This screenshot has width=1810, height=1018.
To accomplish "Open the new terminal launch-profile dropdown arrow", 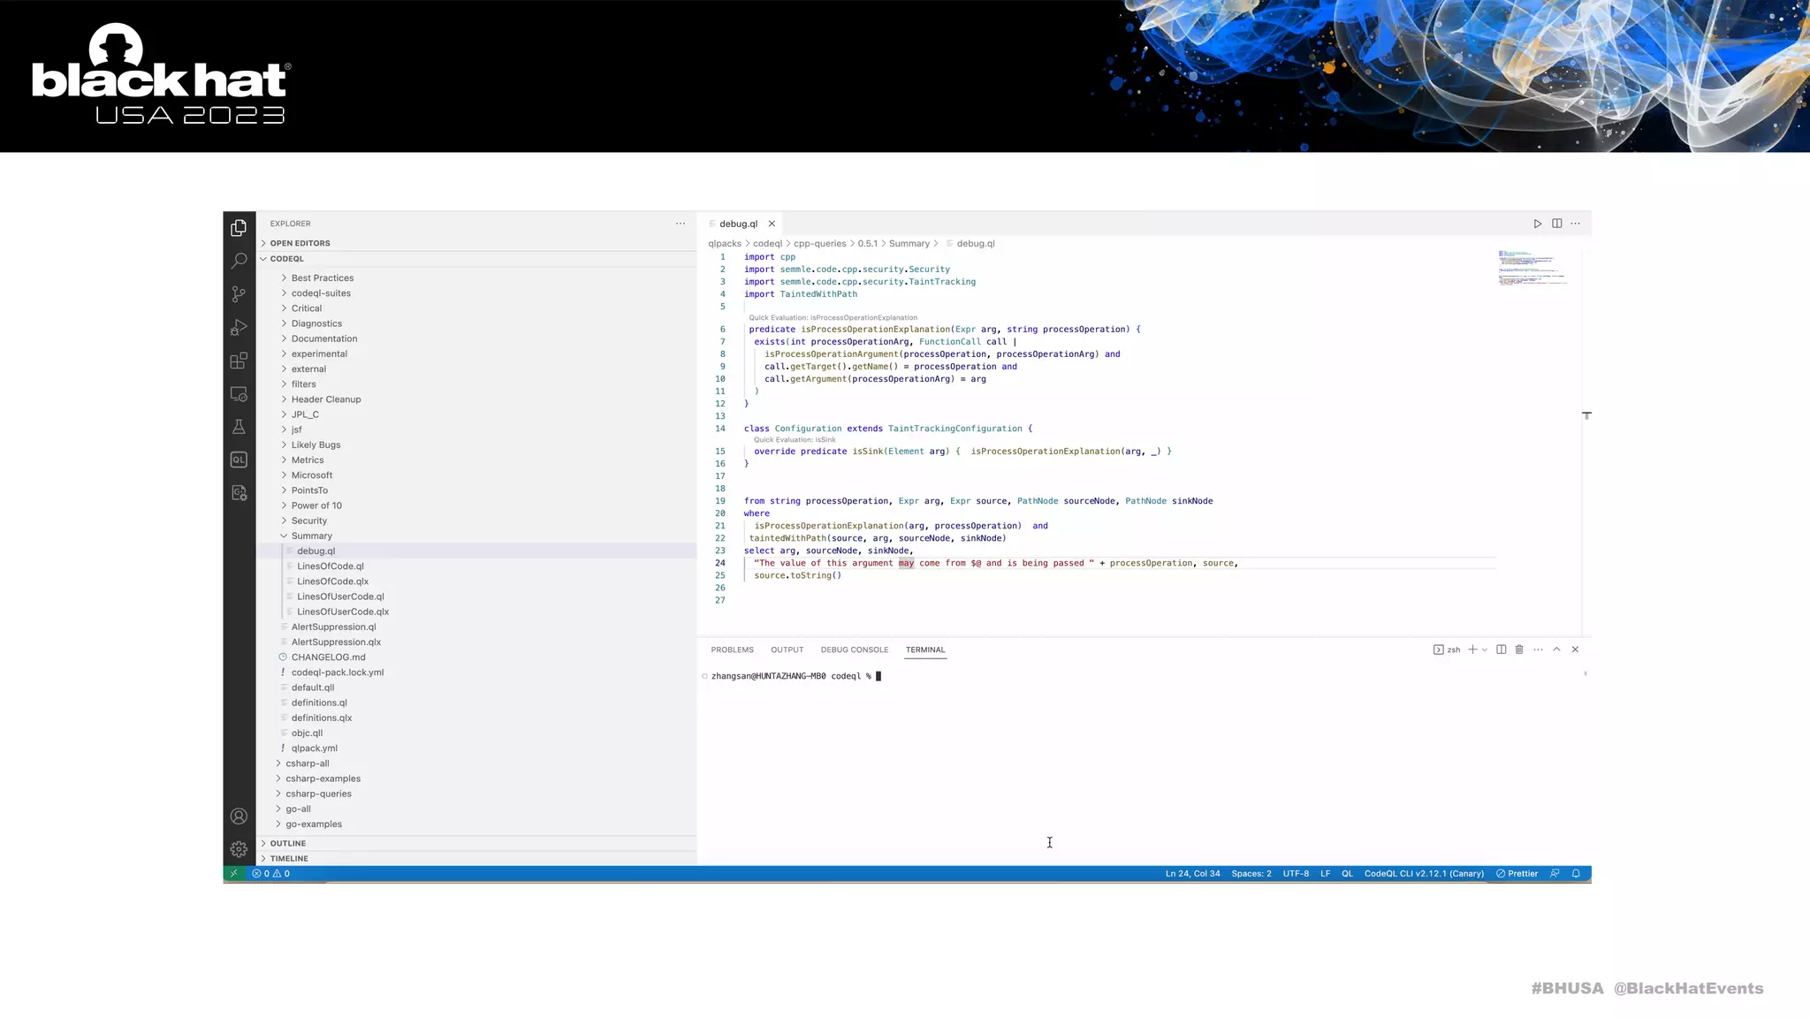I will [1485, 650].
